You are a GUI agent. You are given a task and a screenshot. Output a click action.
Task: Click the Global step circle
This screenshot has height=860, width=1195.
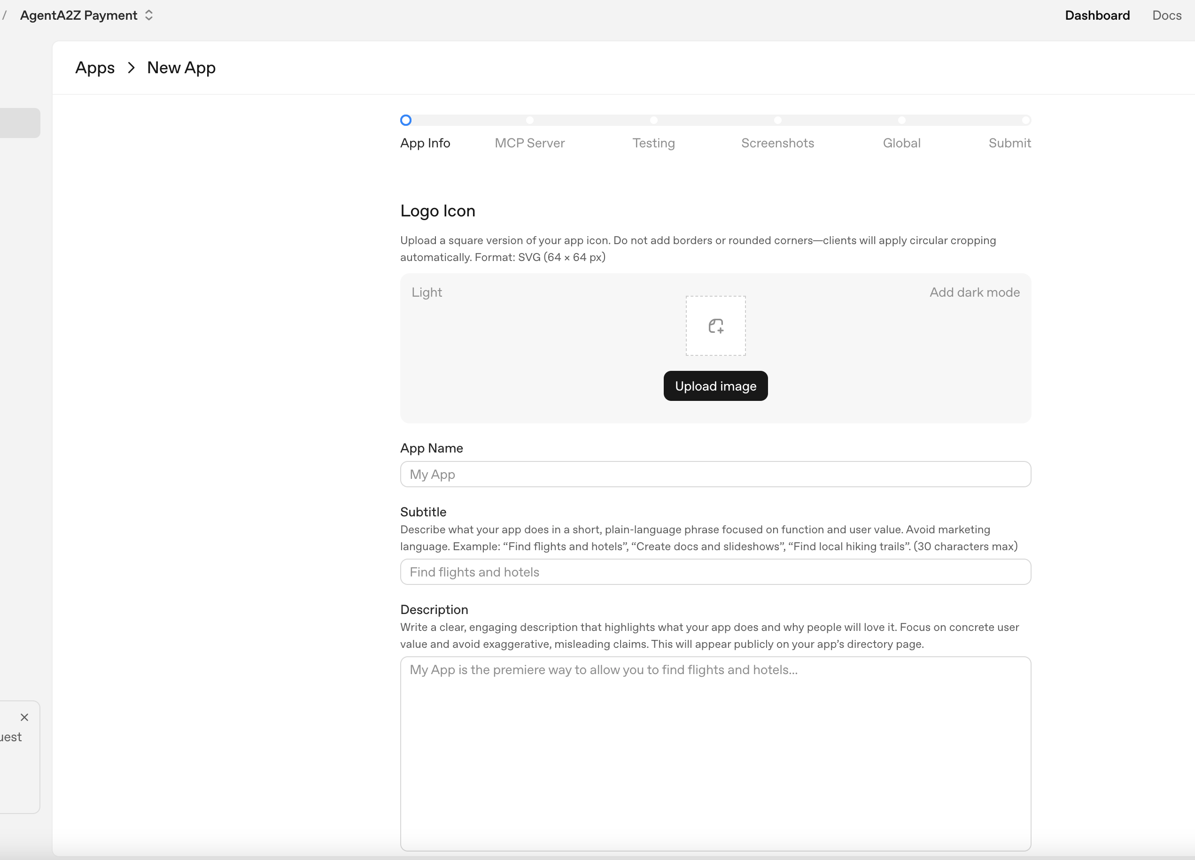[901, 120]
